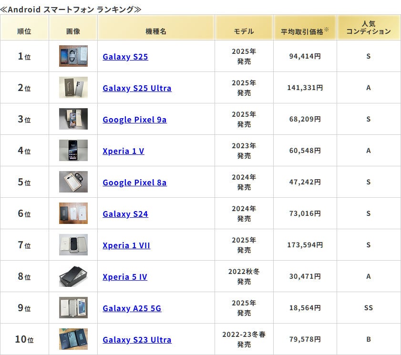The image size is (401, 355).
Task: Click the Galaxy S25 Ultra product thumbnail
Action: pyautogui.click(x=73, y=87)
